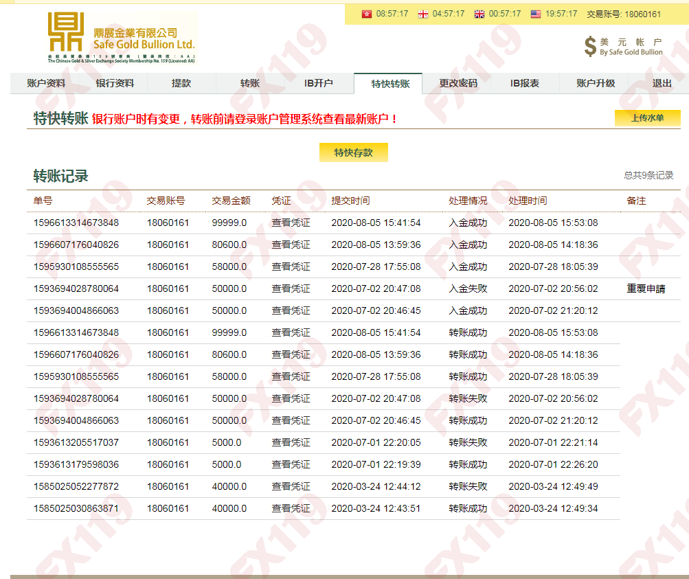Switch to the 更改密码 tab

(456, 83)
